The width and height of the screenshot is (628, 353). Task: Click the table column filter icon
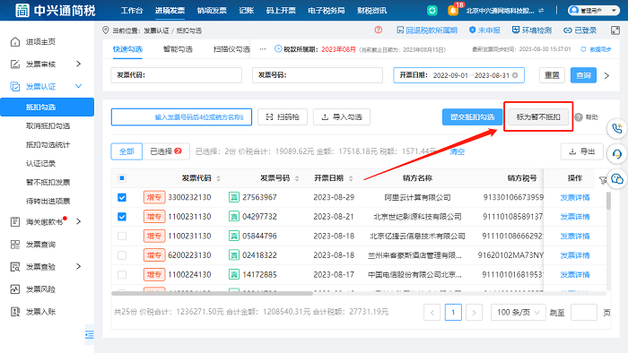click(x=602, y=180)
